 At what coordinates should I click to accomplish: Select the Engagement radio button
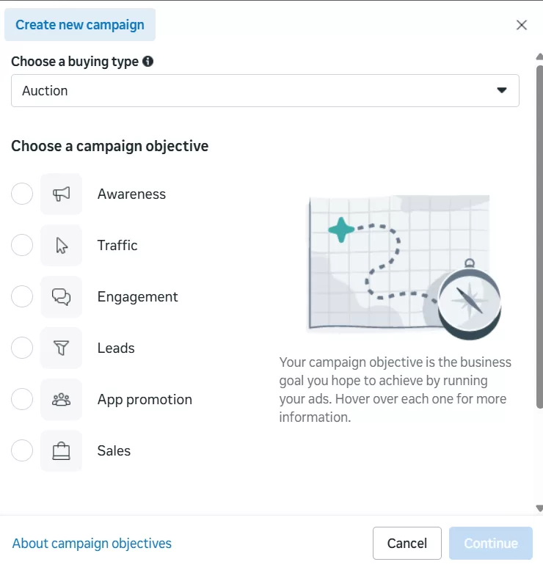22,297
